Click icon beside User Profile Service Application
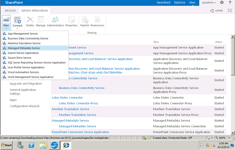 [x=5, y=67]
